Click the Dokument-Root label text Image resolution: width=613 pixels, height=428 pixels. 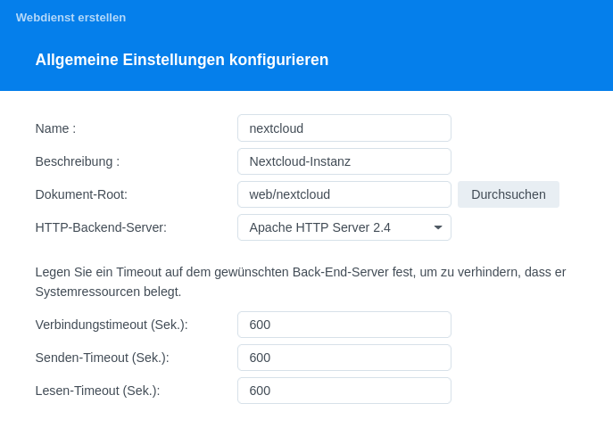tap(81, 194)
